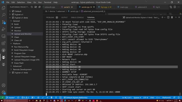Open the Manage gear icon

tap(3, 92)
